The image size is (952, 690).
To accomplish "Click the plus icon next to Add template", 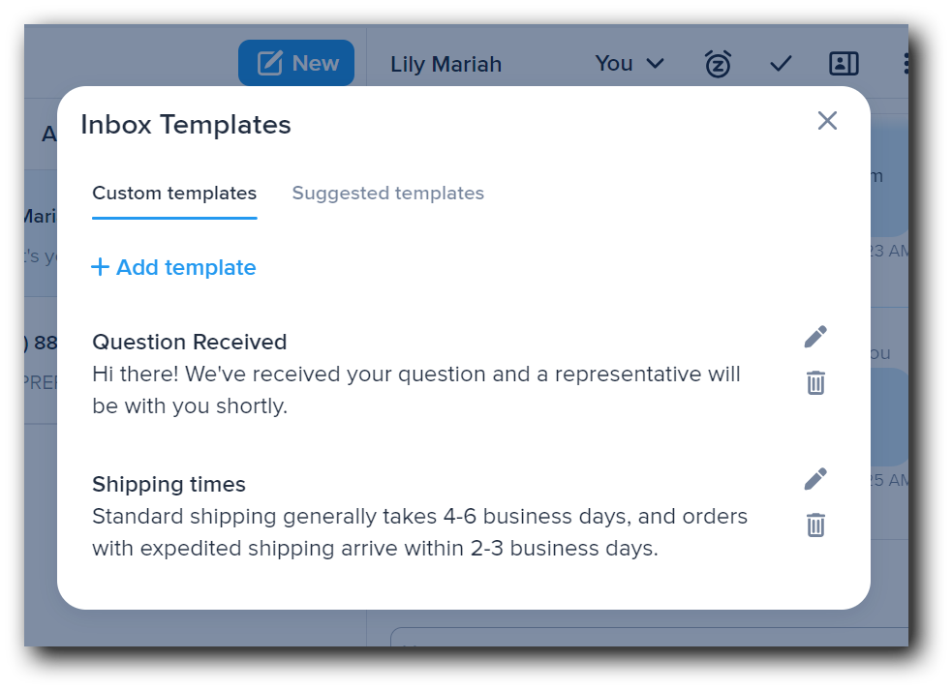I will coord(101,267).
